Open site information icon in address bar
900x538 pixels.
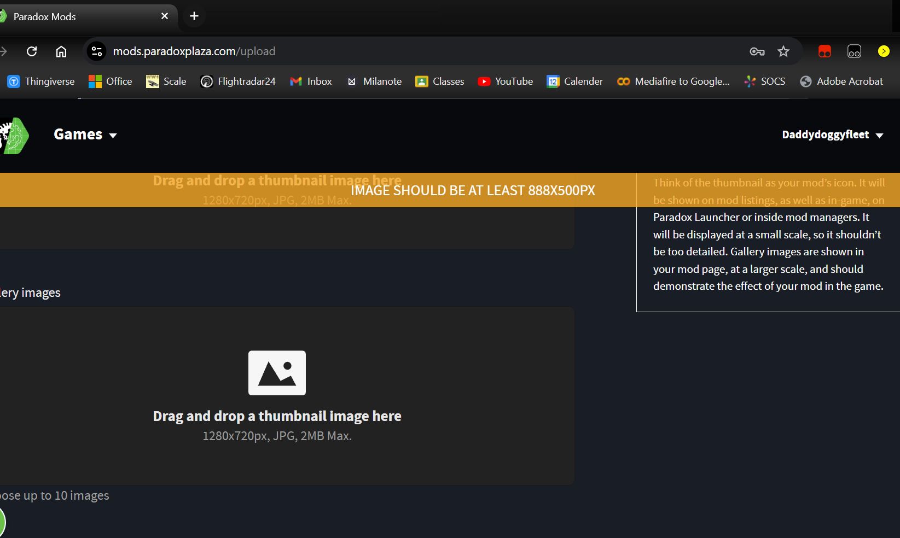(x=97, y=51)
